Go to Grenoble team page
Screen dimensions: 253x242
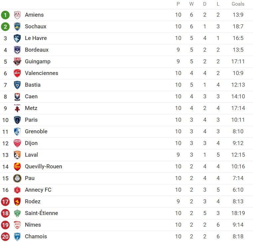36,132
